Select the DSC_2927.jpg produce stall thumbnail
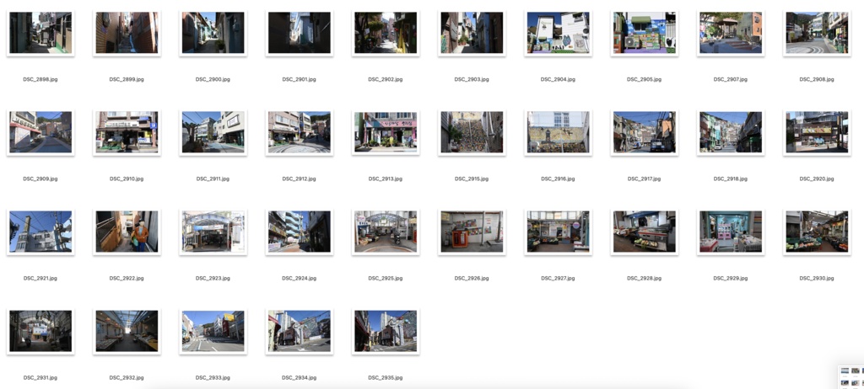Viewport: 864px width, 389px height. tap(558, 232)
